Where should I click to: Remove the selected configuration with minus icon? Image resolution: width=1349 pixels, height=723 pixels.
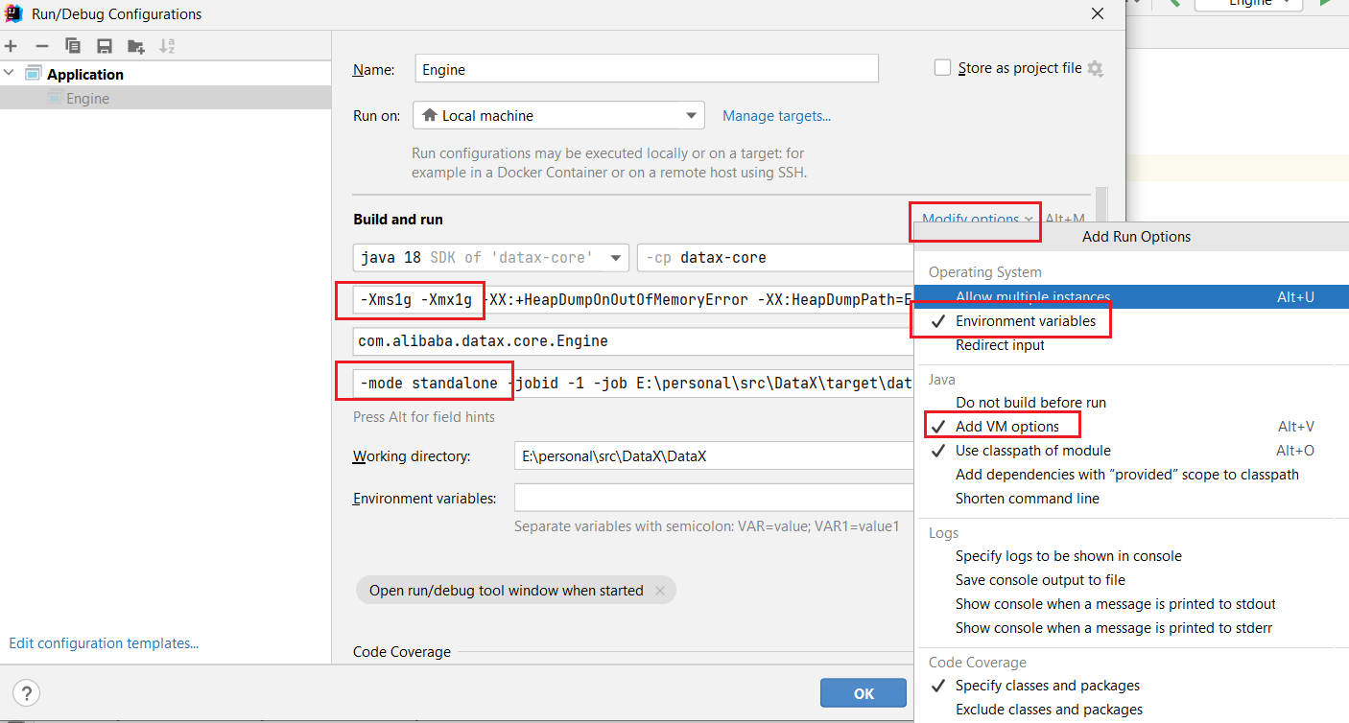[41, 46]
